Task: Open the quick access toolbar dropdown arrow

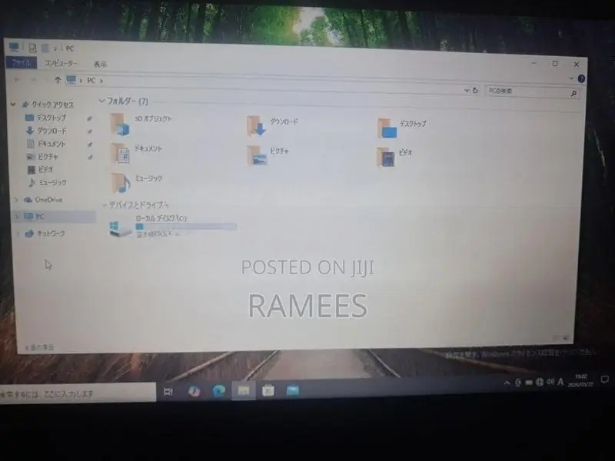Action: [55, 48]
